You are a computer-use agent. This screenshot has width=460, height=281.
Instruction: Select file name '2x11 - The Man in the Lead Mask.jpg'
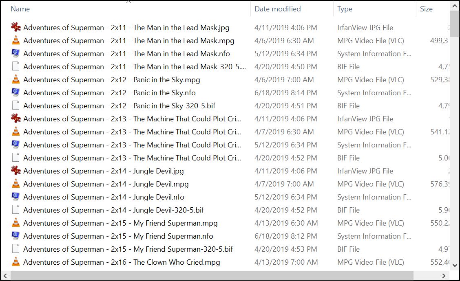point(126,28)
